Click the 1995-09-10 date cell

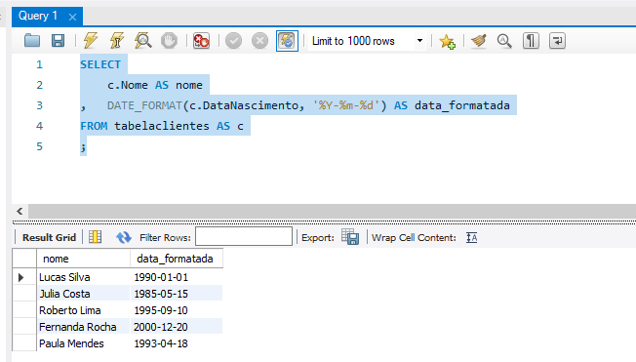click(177, 310)
